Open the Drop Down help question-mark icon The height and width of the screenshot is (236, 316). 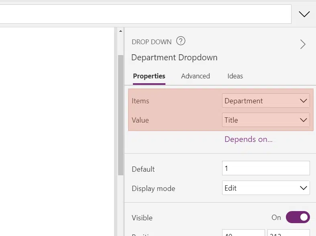181,41
